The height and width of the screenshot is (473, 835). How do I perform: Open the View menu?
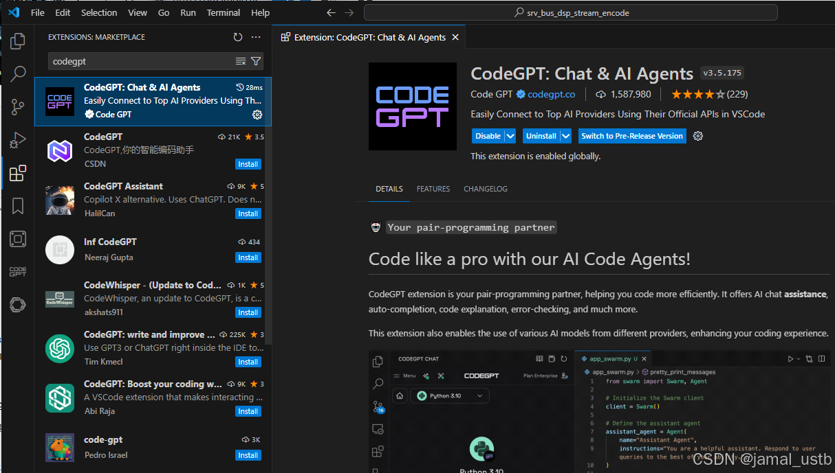point(138,12)
